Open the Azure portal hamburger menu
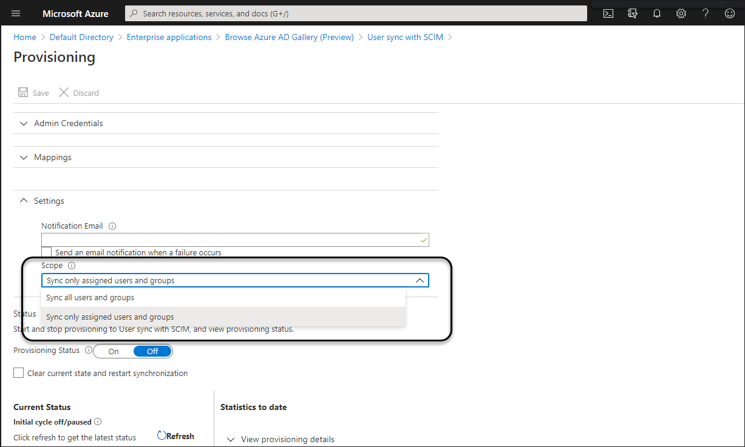 coord(16,13)
